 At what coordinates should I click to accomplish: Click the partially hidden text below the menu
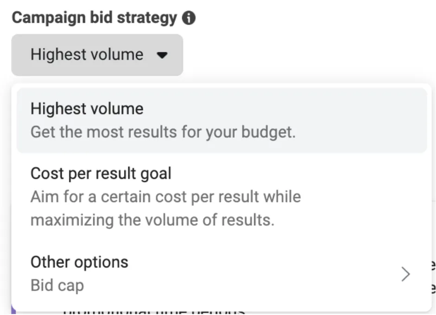click(153, 311)
